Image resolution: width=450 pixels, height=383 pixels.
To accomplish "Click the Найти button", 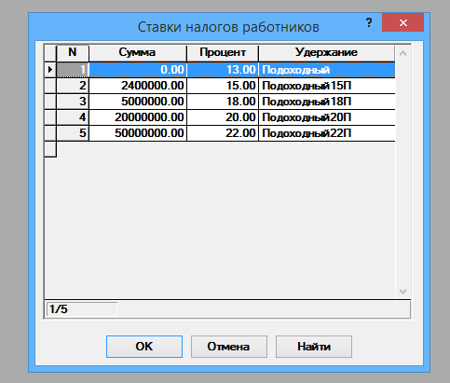I will 314,347.
